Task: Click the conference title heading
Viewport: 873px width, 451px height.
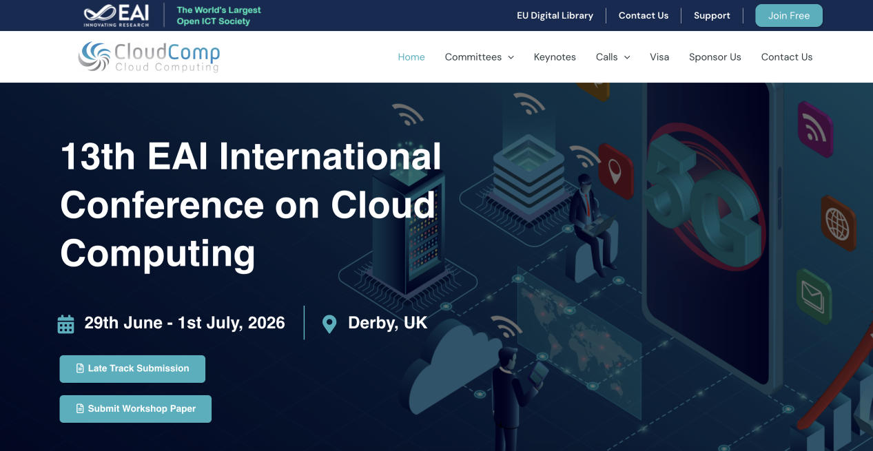Action: pos(251,204)
